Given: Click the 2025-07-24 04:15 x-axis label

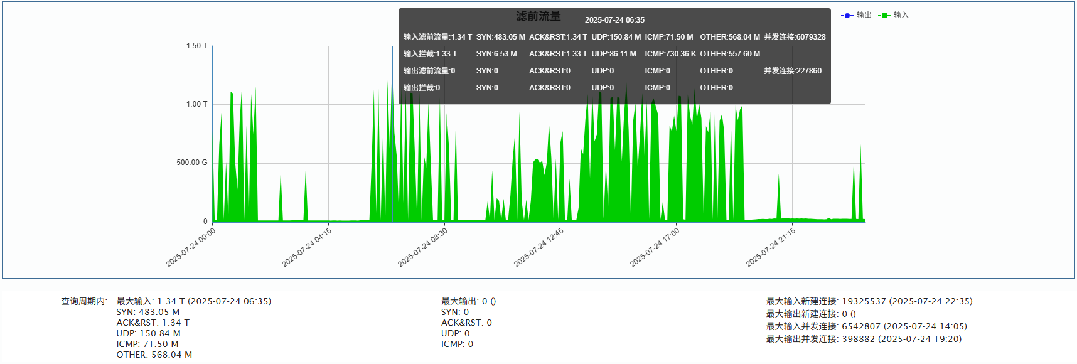Looking at the screenshot, I should pos(307,247).
